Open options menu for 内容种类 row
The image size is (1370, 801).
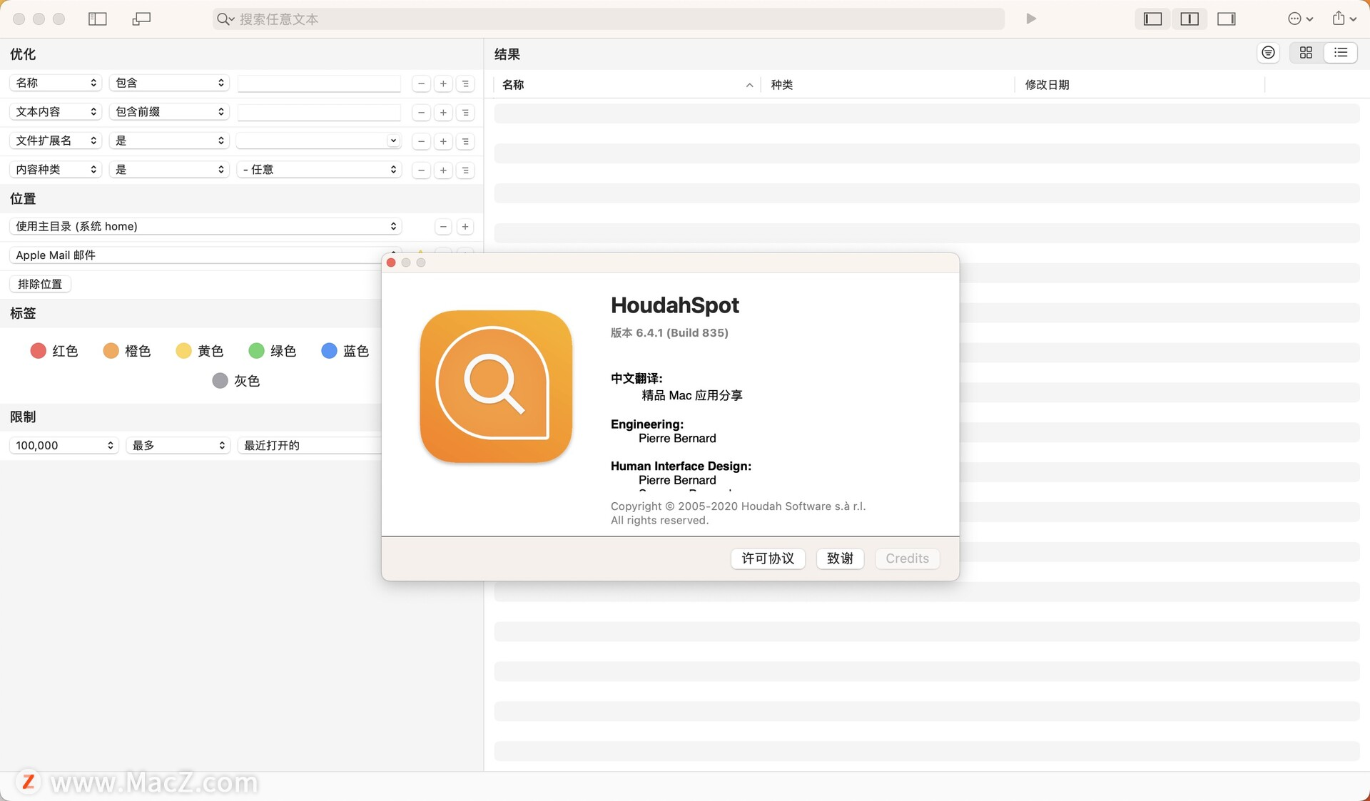(x=465, y=170)
